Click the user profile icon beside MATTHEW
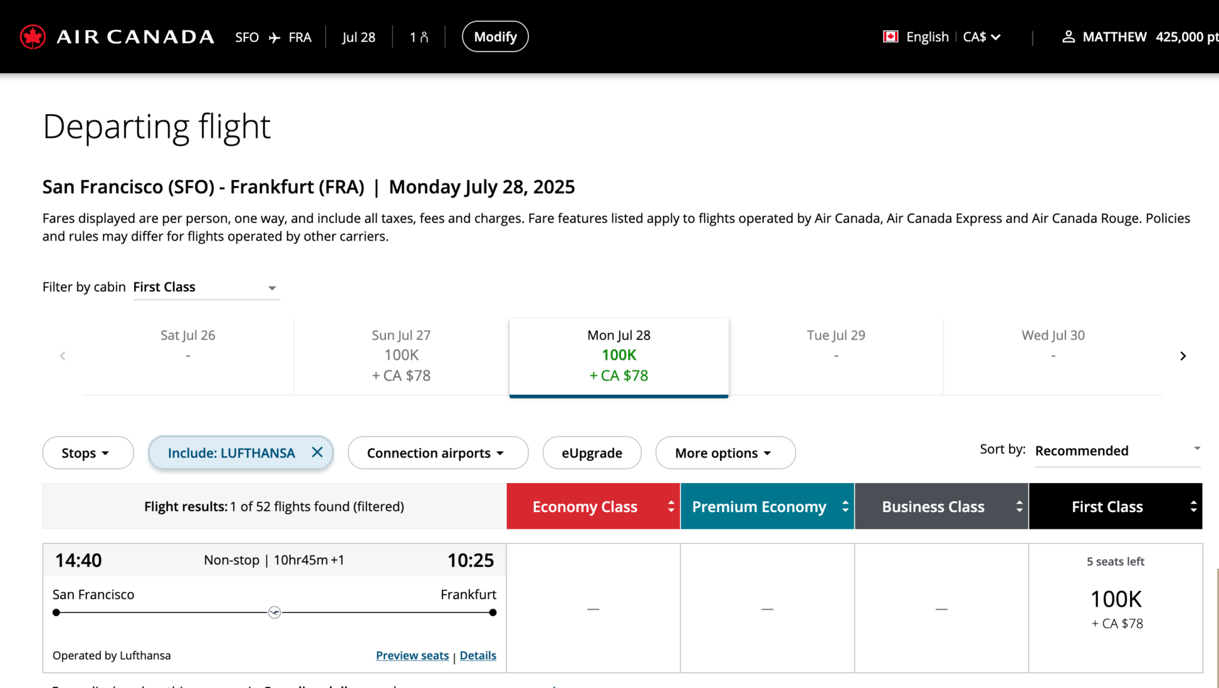Screen dimensions: 1219x688 pos(1069,37)
